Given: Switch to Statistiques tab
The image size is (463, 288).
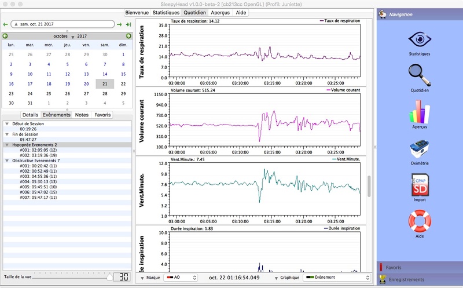Looking at the screenshot, I should tap(166, 12).
